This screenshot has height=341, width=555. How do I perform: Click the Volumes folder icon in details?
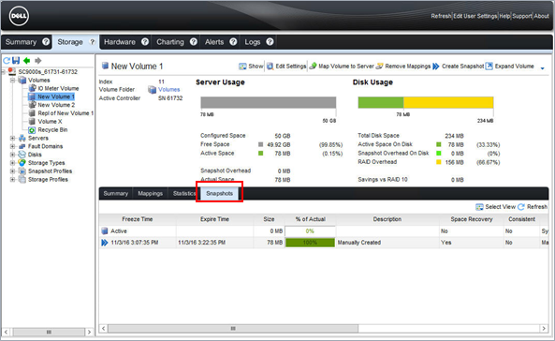(x=153, y=90)
